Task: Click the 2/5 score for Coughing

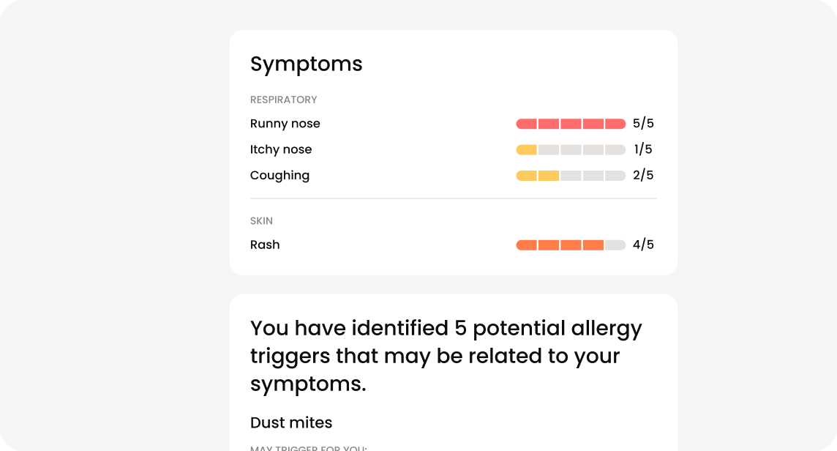Action: pos(644,175)
